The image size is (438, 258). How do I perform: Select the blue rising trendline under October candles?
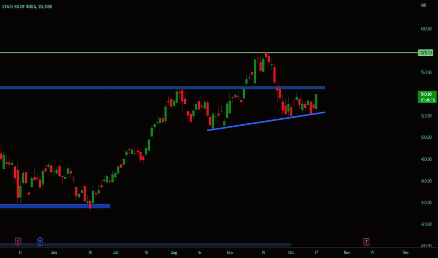(266, 121)
